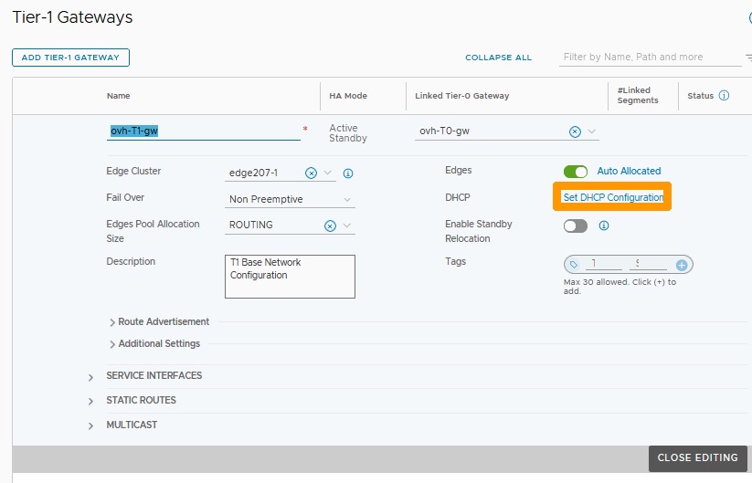Image resolution: width=752 pixels, height=483 pixels.
Task: Clear the ROUTING pool allocation value
Action: pos(330,226)
